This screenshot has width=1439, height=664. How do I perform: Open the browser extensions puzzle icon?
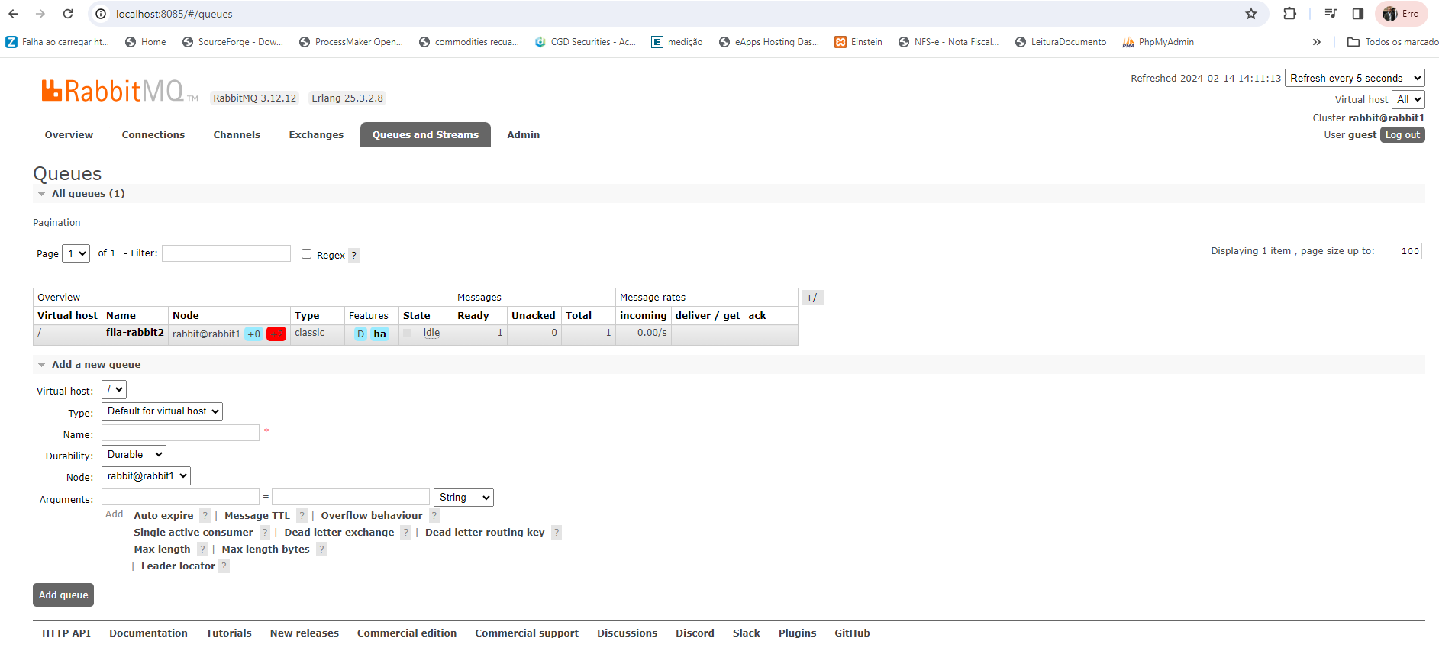point(1290,14)
